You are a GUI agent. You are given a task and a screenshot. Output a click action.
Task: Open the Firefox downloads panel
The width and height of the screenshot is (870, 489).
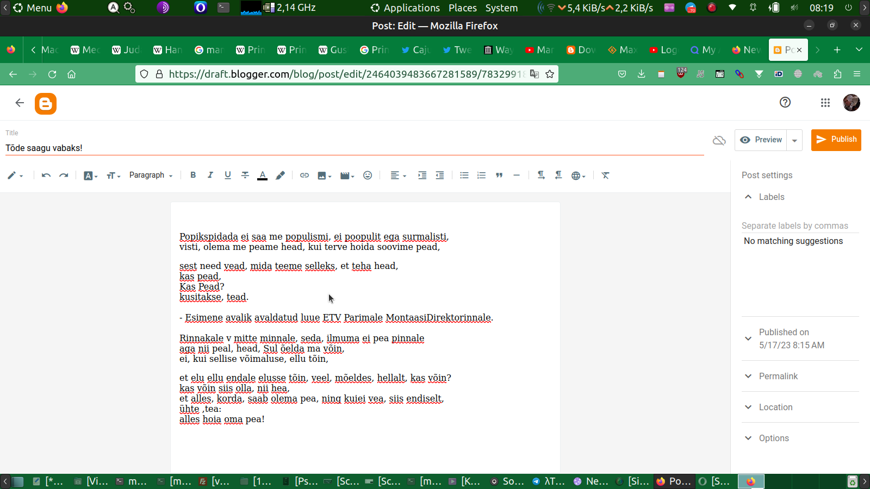point(642,74)
